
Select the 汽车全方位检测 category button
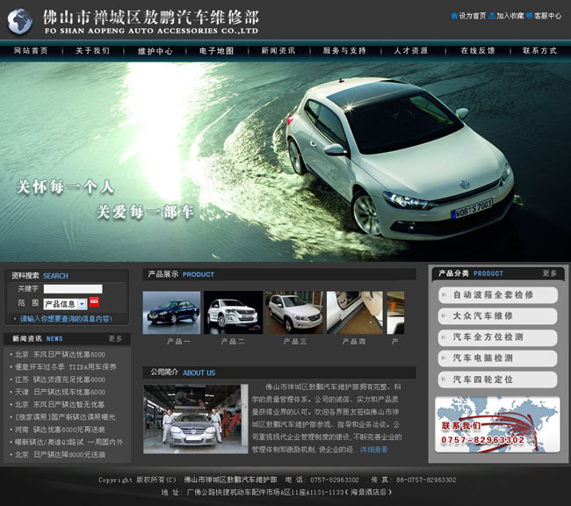click(x=498, y=337)
